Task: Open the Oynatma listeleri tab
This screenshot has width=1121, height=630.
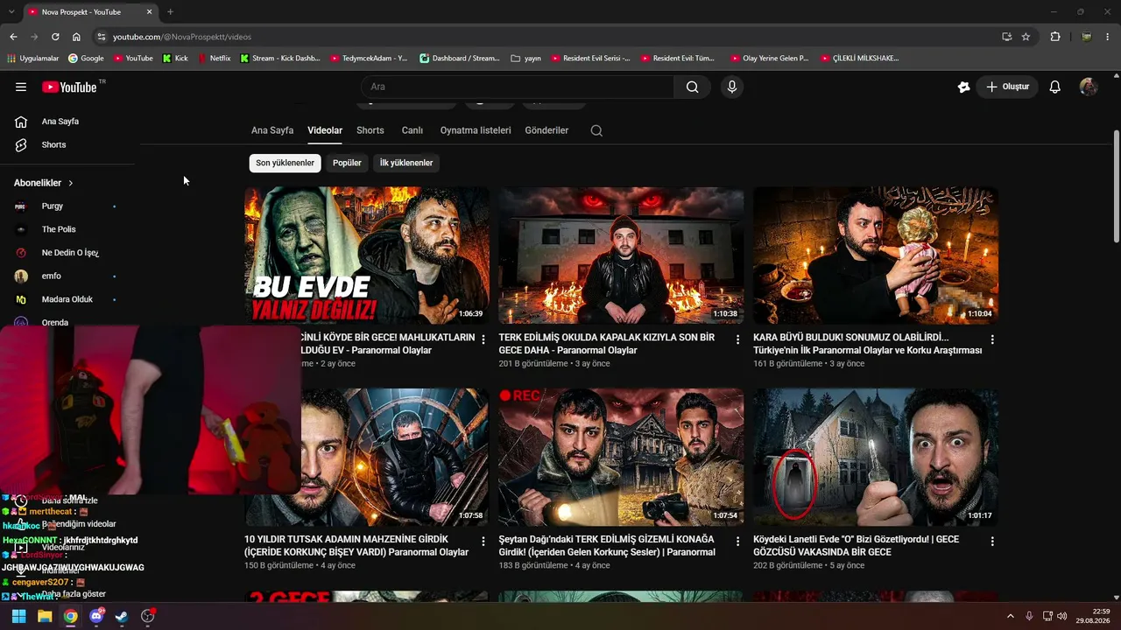Action: (x=476, y=130)
